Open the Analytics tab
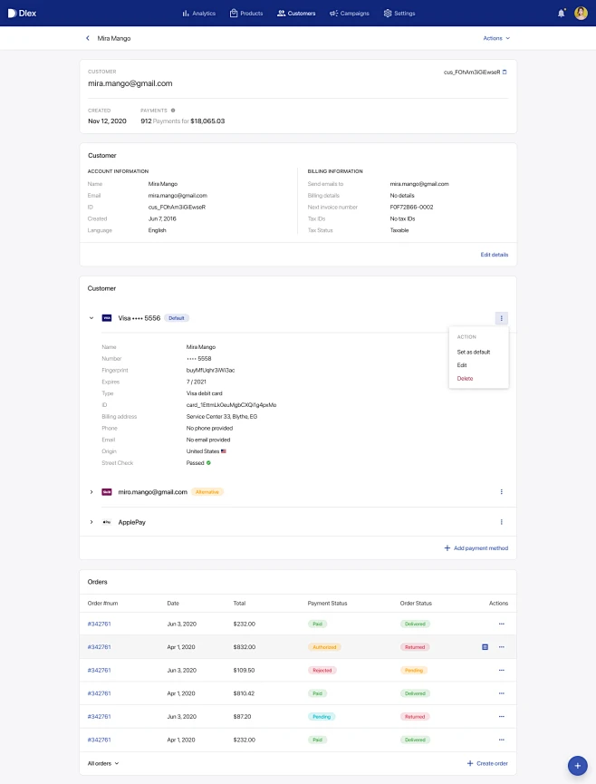The image size is (596, 784). (x=199, y=14)
